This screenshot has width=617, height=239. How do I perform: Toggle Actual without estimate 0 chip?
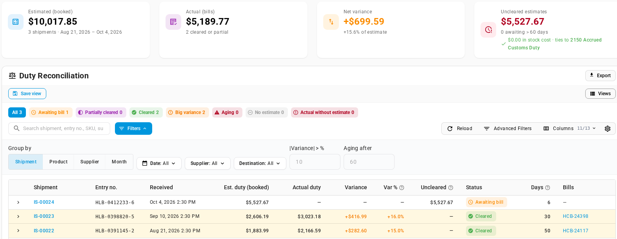[x=324, y=112]
